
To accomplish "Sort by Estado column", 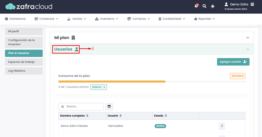I will pos(166,116).
